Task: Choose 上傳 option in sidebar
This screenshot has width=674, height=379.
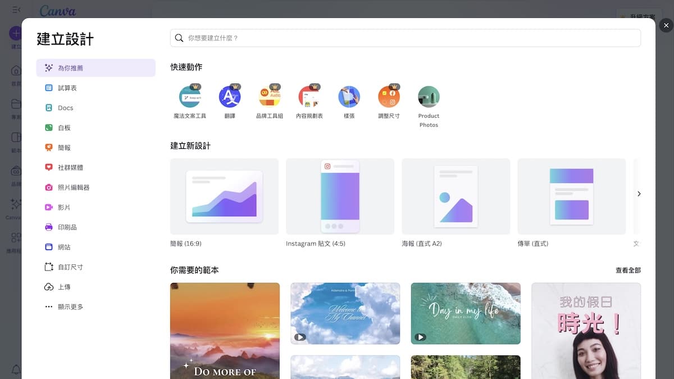Action: pyautogui.click(x=96, y=287)
